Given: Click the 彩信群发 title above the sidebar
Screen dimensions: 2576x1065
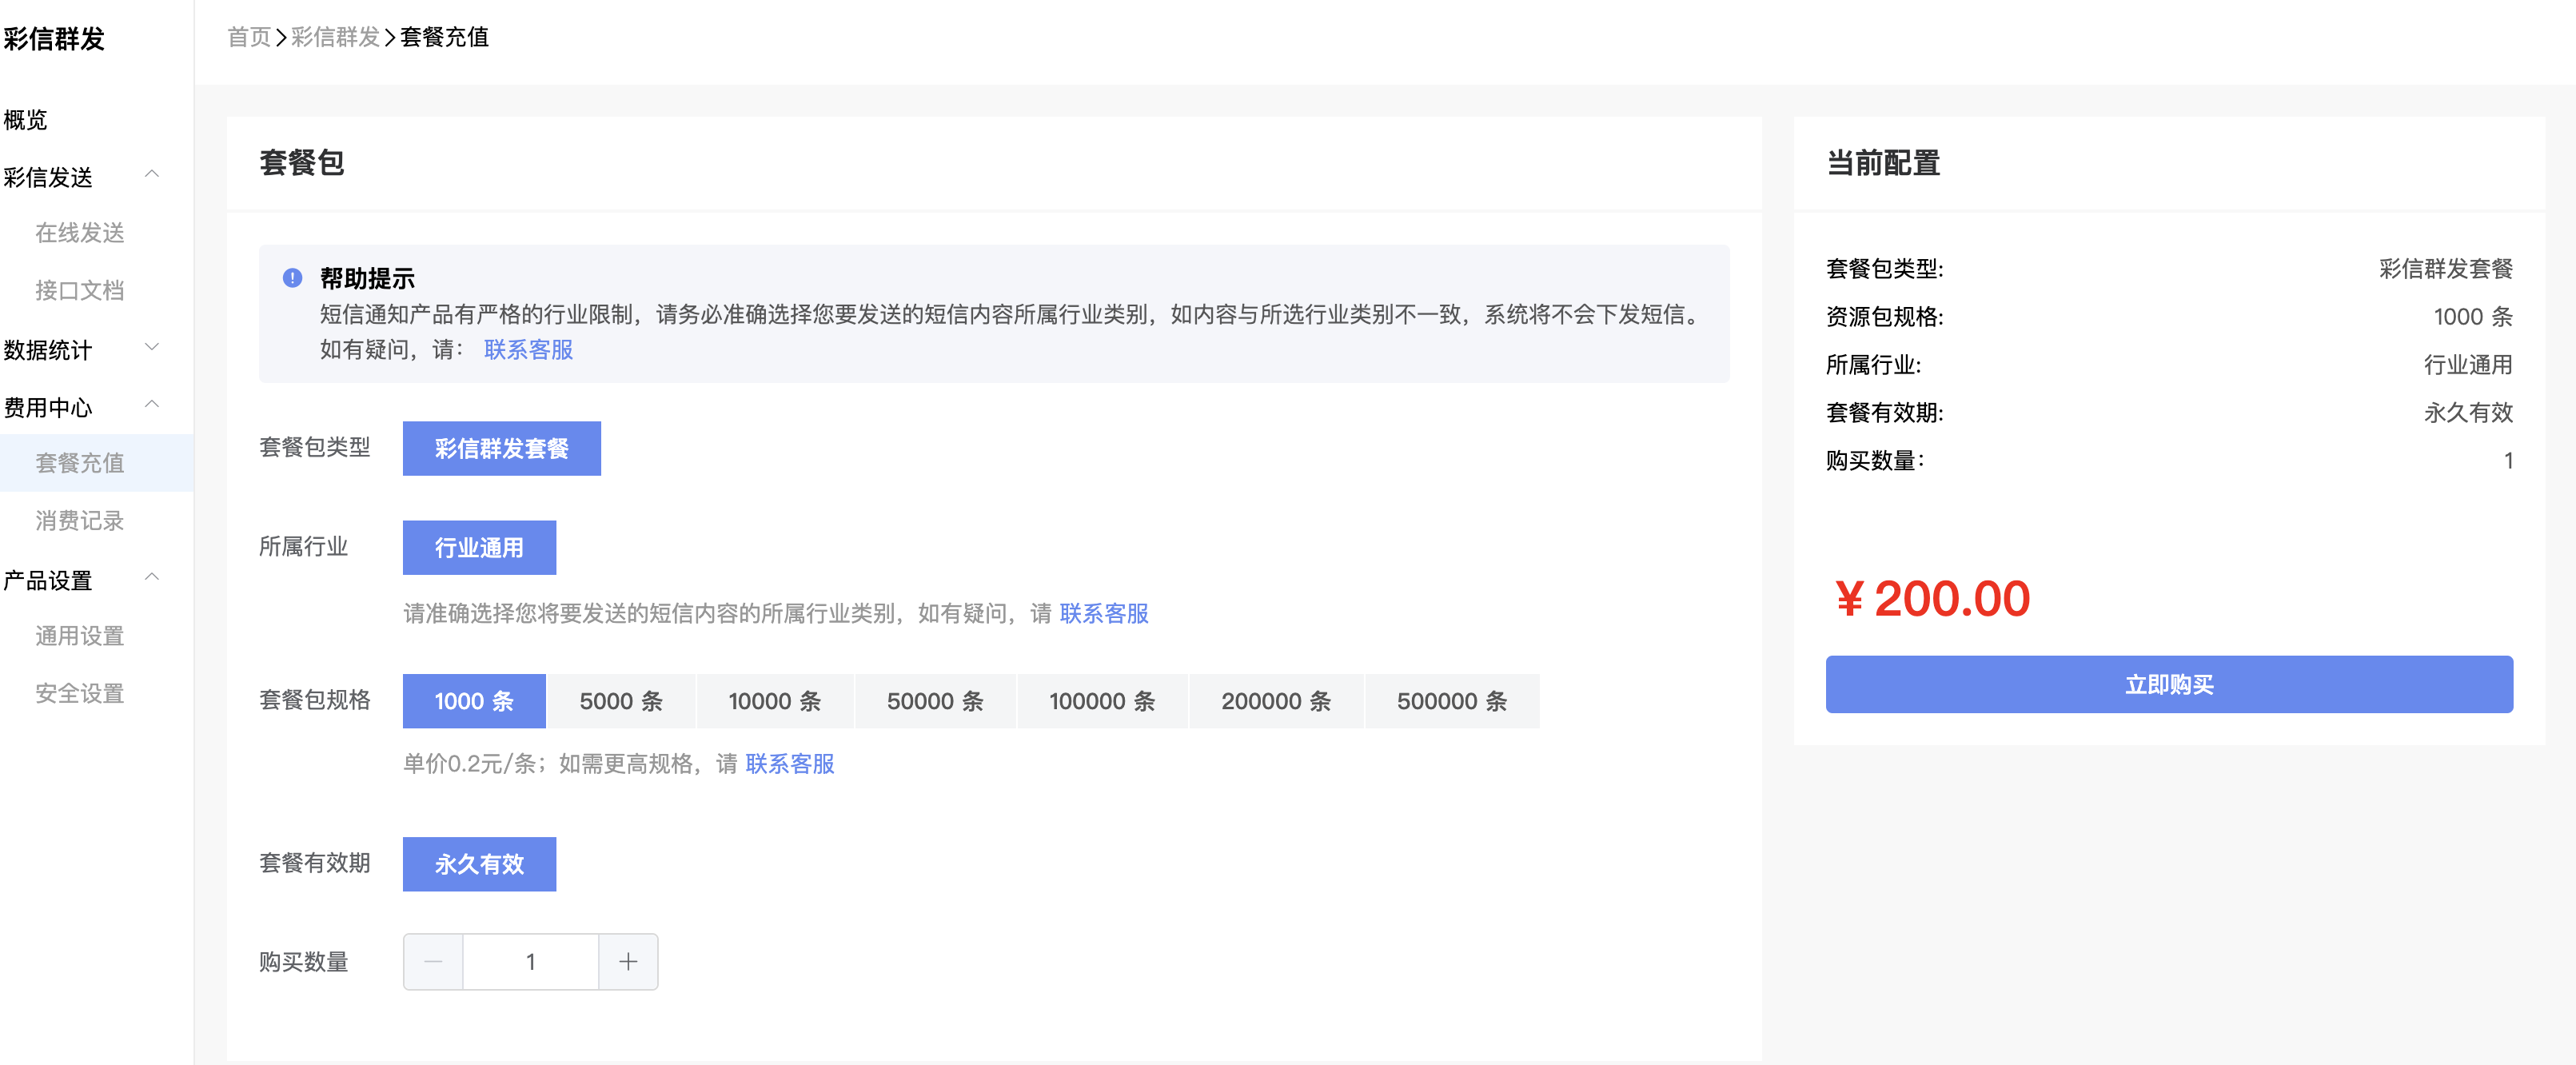Looking at the screenshot, I should click(54, 39).
